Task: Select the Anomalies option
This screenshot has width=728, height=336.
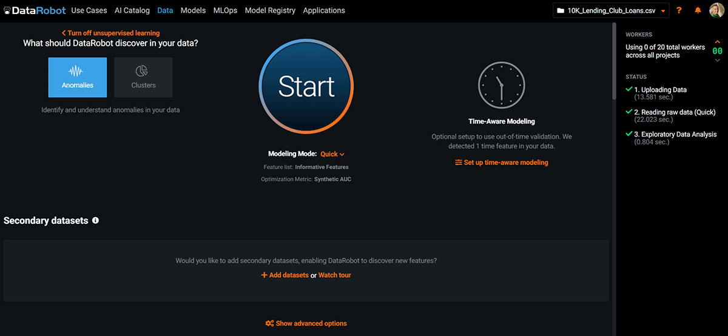Action: [x=78, y=78]
